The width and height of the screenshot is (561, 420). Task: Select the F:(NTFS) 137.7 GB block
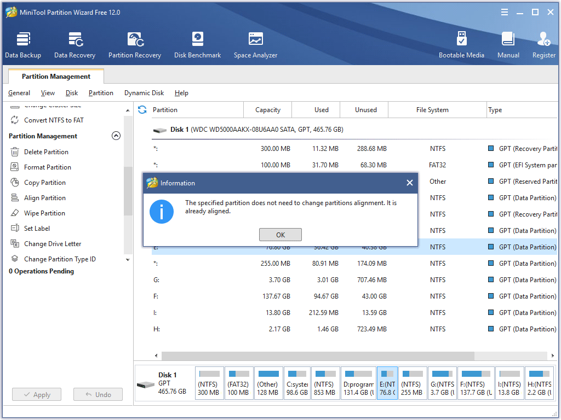[476, 383]
